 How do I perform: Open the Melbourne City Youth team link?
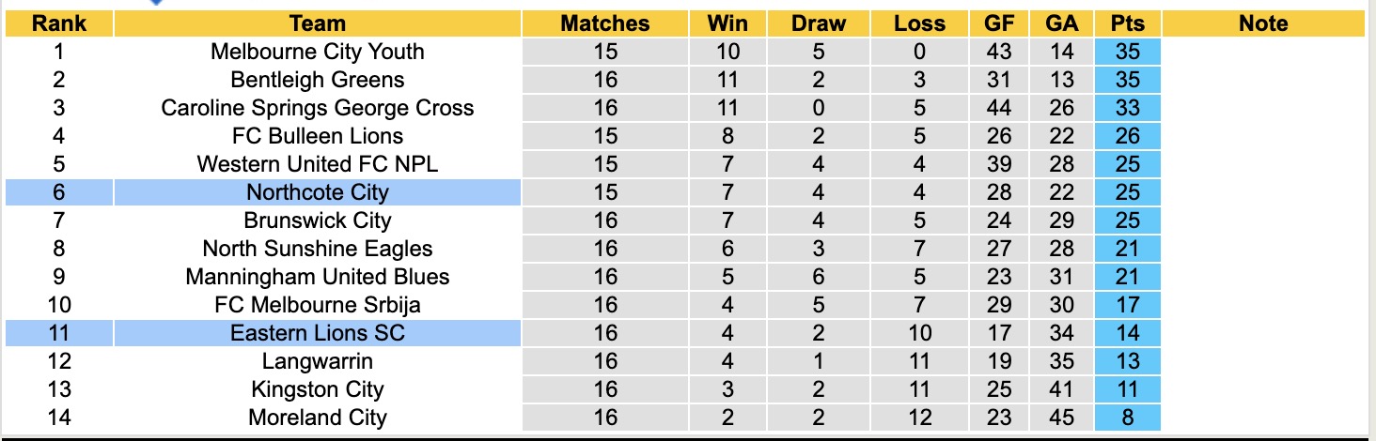point(318,52)
